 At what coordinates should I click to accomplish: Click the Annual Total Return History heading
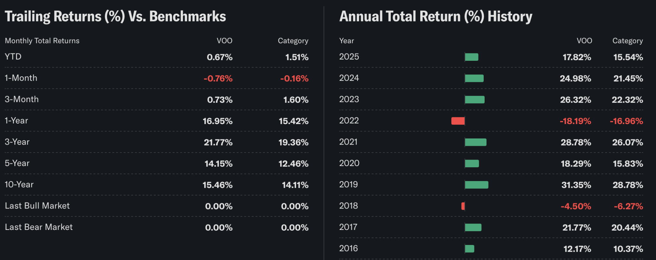436,17
